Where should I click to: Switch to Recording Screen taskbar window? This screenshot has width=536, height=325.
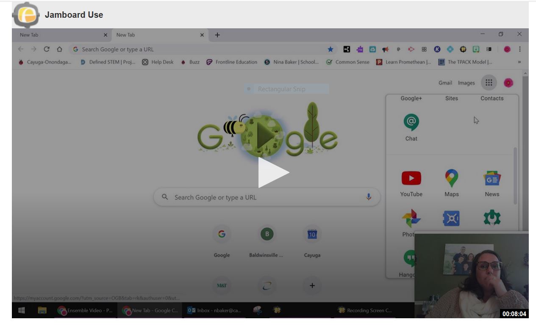(x=365, y=310)
